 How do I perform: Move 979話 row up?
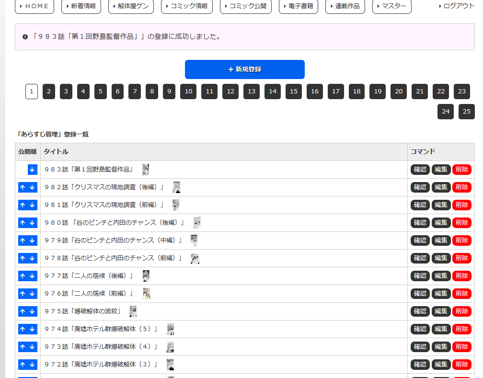pos(23,241)
